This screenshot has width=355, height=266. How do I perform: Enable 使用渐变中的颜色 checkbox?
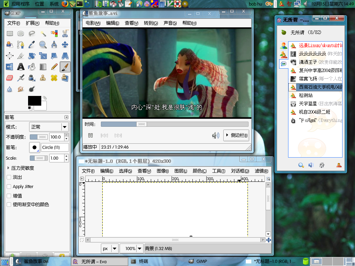pyautogui.click(x=9, y=204)
